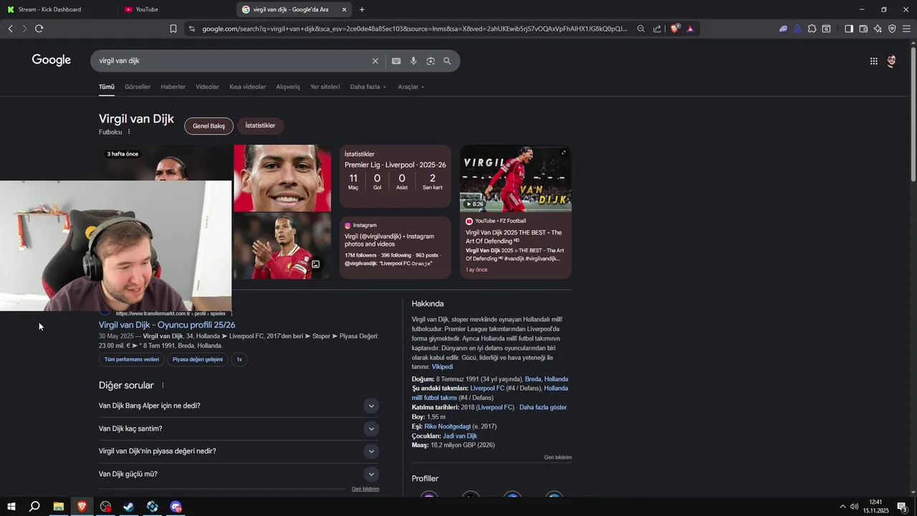This screenshot has height=516, width=917.
Task: Submit search using magnifier icon
Action: pos(447,61)
